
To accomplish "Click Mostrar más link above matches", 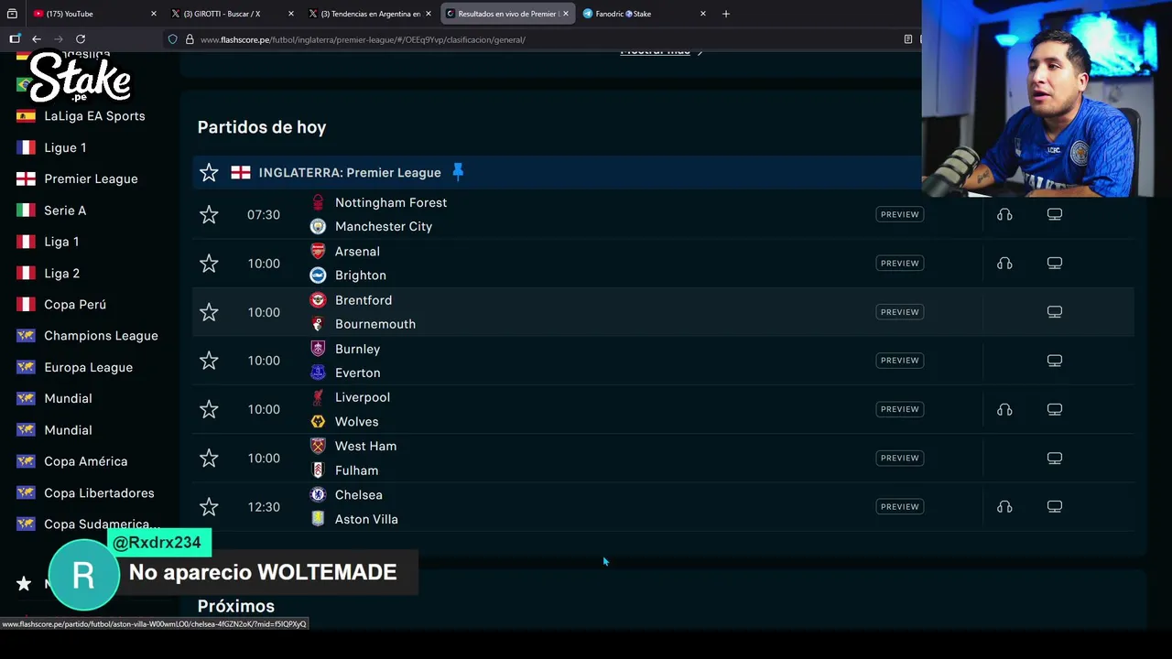I will [x=661, y=52].
